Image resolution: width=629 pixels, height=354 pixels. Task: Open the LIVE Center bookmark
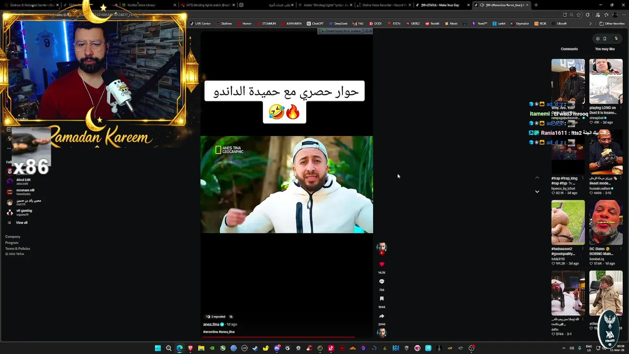point(200,24)
